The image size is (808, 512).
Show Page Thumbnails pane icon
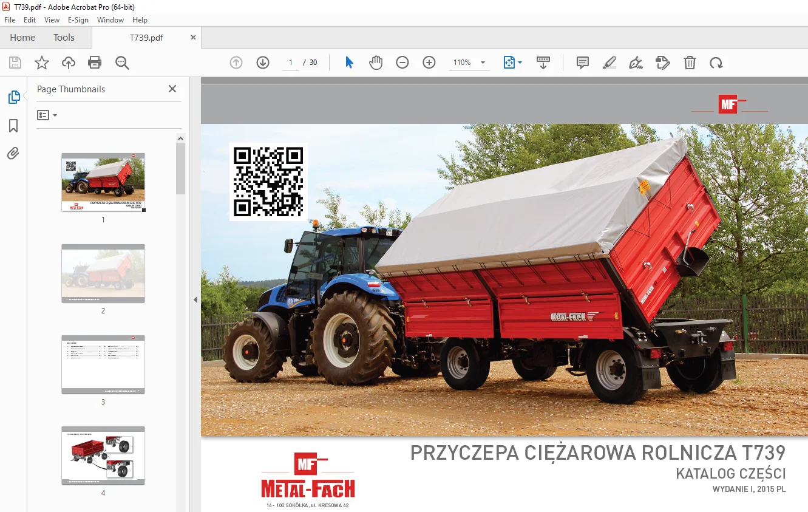[x=13, y=97]
